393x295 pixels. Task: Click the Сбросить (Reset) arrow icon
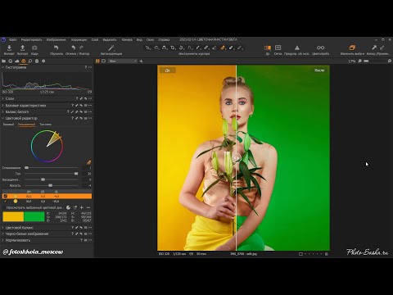pos(56,48)
